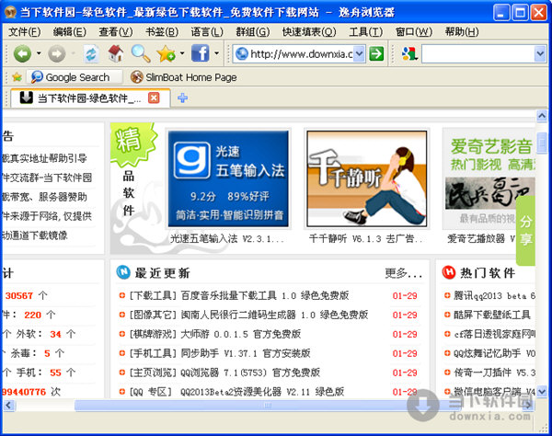
Task: Open the 群组(G) menu
Action: tap(253, 32)
